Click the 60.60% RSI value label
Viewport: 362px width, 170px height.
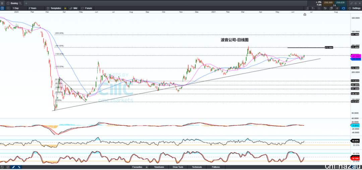click(355, 141)
